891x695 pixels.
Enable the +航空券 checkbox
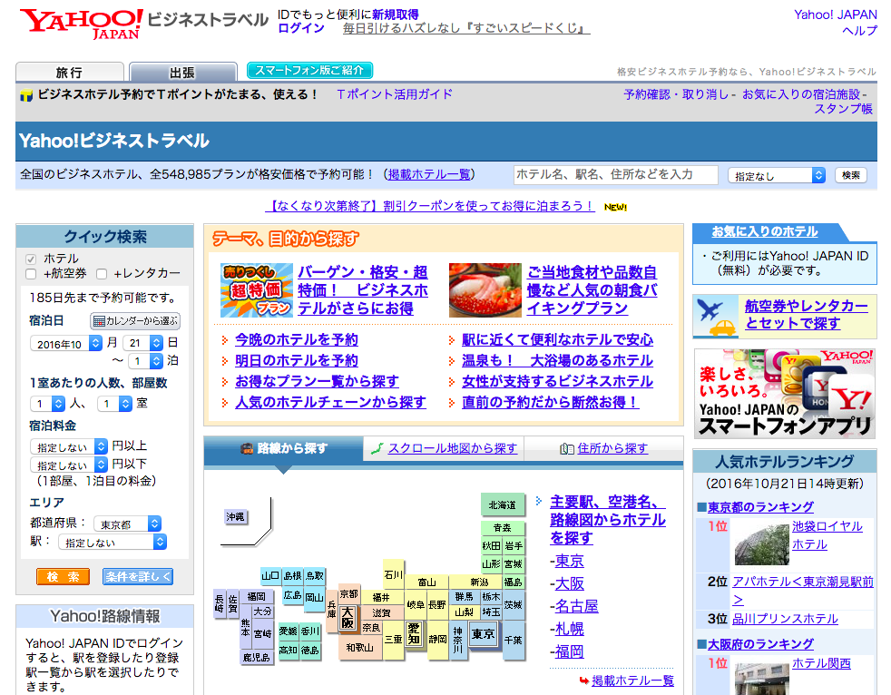coord(31,274)
